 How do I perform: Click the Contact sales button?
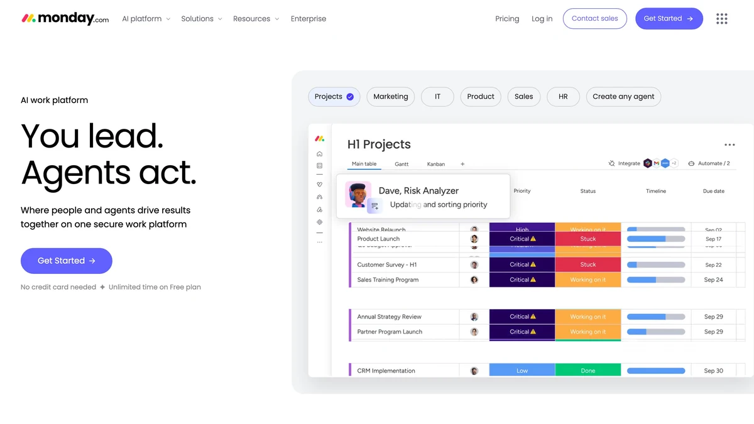594,19
